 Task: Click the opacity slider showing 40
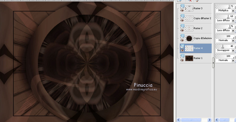[225, 46]
